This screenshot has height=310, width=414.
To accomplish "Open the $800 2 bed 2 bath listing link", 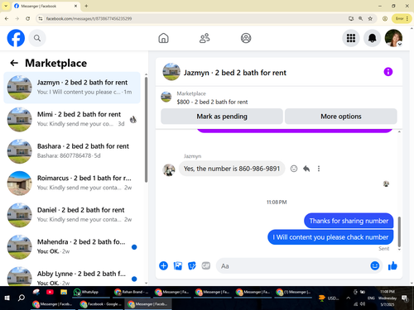I will click(212, 102).
